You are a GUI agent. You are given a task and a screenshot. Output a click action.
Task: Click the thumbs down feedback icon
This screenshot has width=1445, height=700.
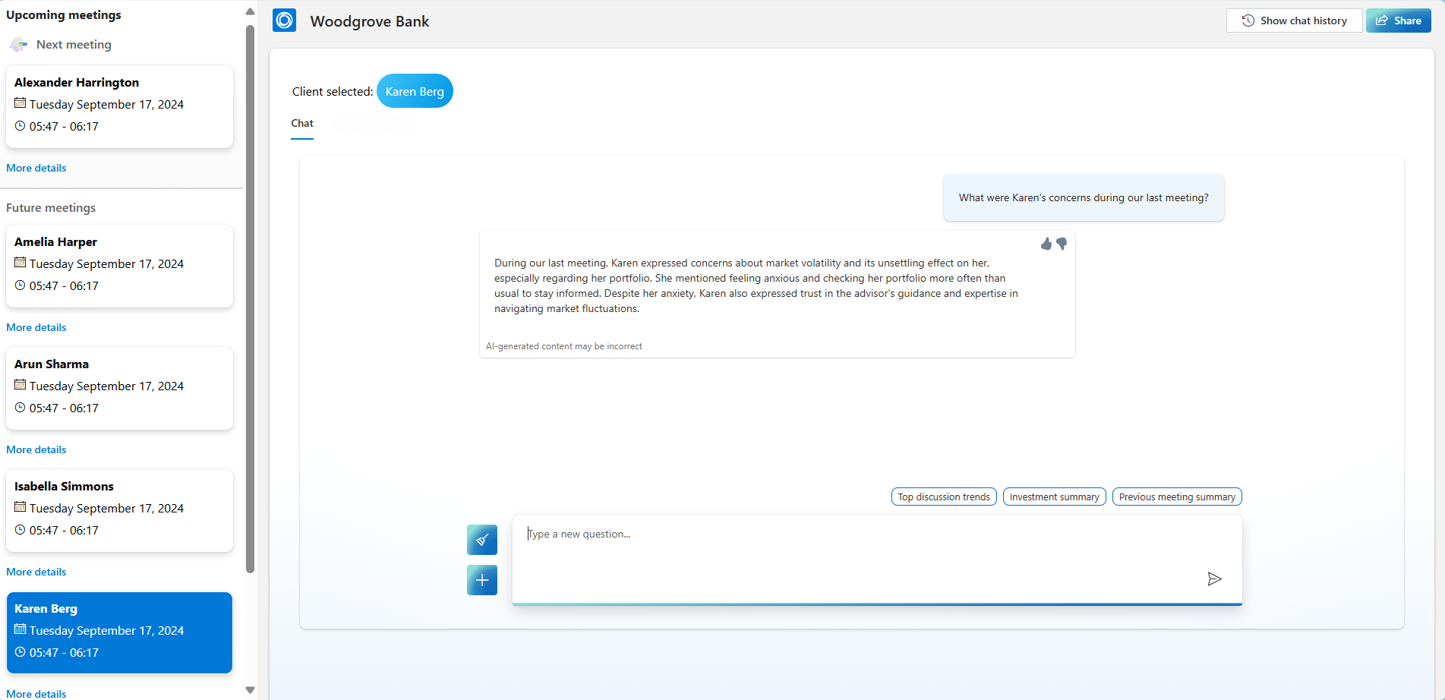(1062, 244)
